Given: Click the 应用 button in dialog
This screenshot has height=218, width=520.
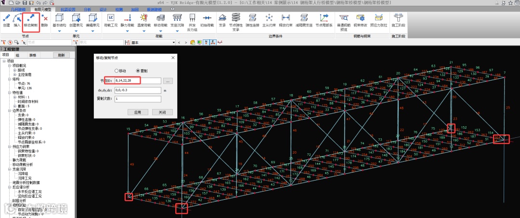Looking at the screenshot, I should coord(138,112).
